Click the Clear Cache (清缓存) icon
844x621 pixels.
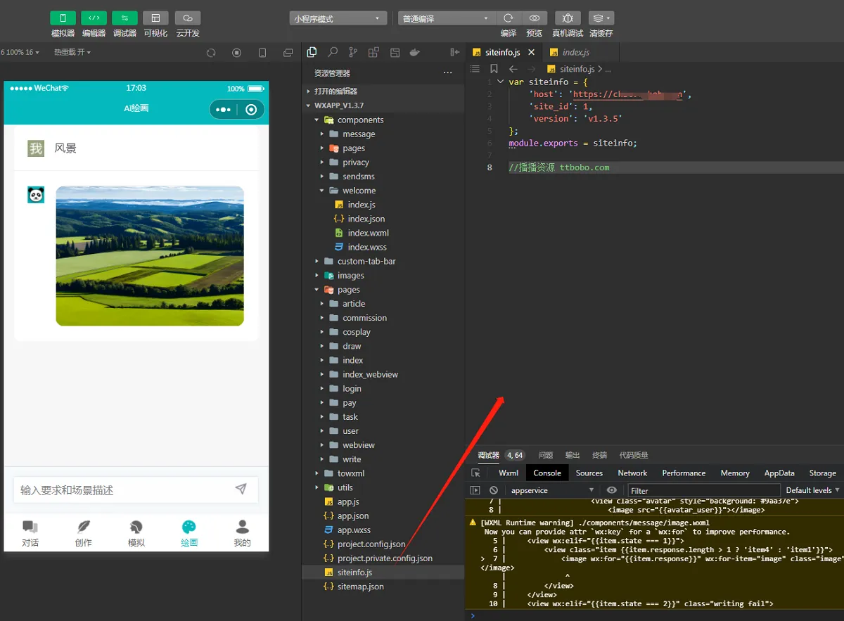click(x=601, y=18)
